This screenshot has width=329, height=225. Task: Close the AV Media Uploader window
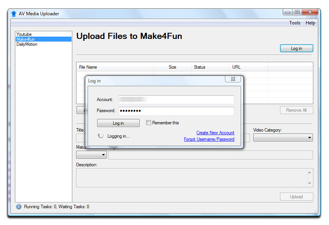pos(310,12)
